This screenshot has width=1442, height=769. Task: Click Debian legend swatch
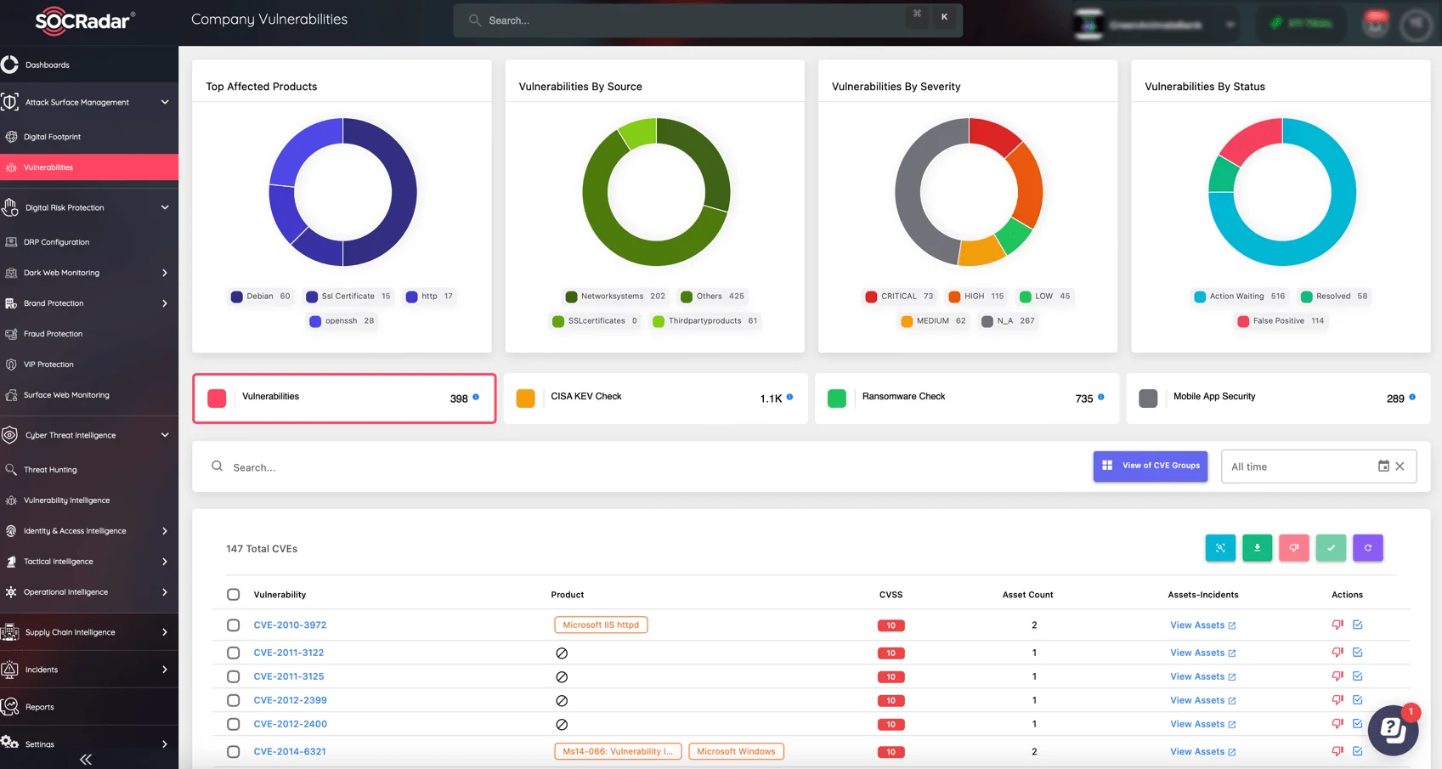tap(236, 297)
